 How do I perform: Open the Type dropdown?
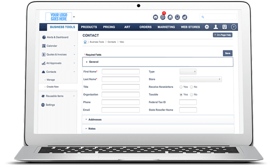coord(188,72)
